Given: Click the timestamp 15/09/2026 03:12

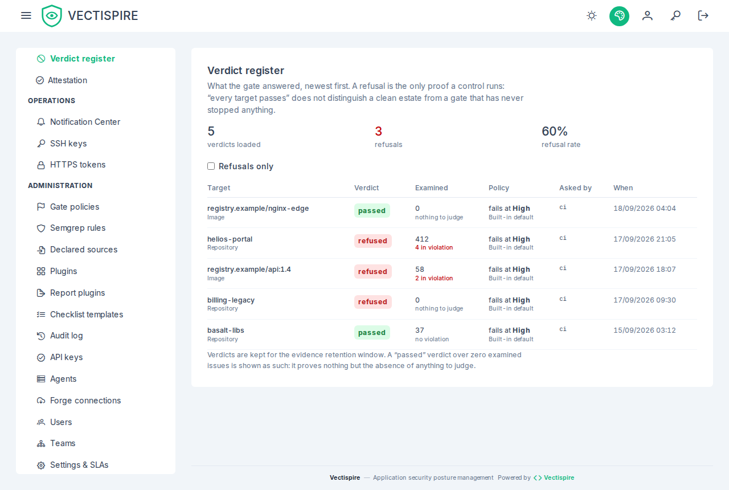Looking at the screenshot, I should (x=645, y=330).
